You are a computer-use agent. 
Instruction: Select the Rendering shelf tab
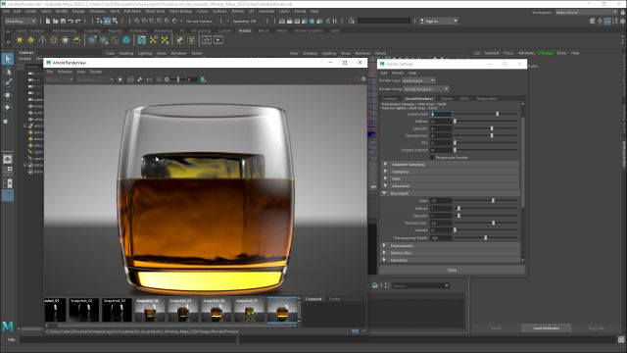click(164, 30)
